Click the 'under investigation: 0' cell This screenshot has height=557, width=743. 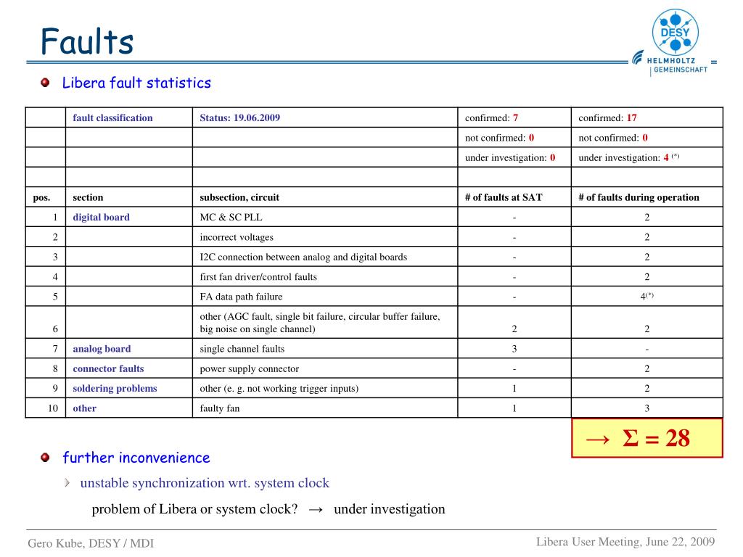click(x=514, y=157)
